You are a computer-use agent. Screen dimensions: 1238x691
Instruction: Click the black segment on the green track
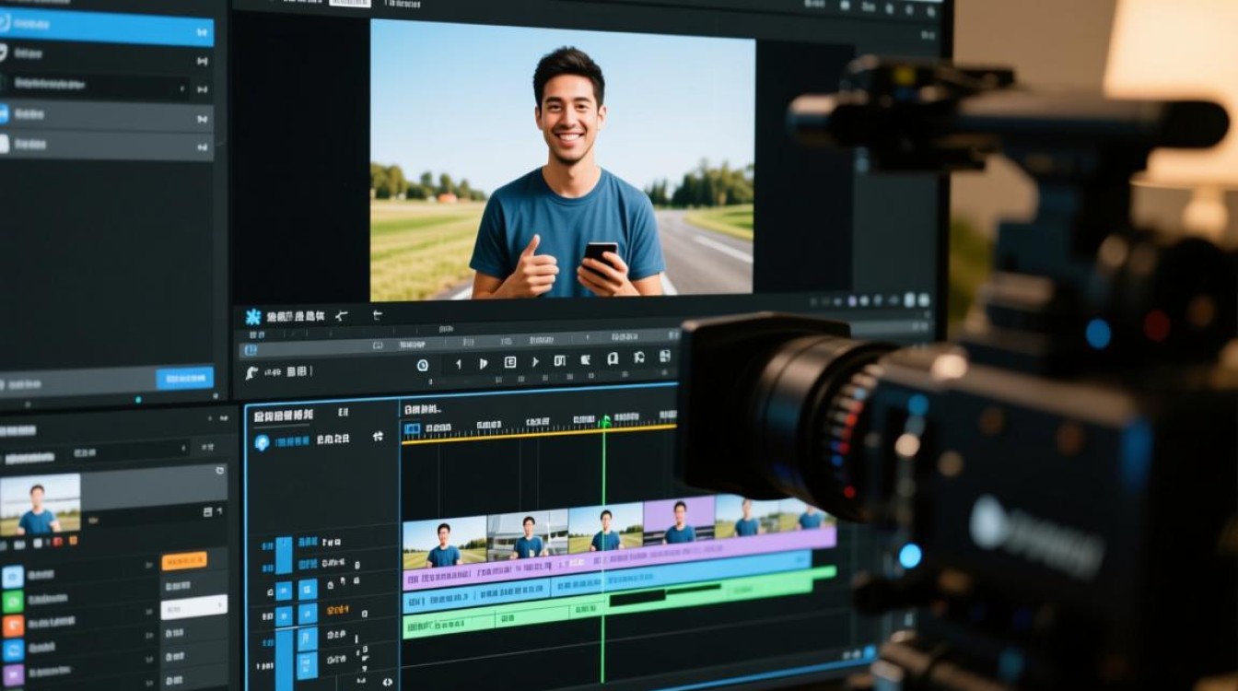tap(664, 594)
